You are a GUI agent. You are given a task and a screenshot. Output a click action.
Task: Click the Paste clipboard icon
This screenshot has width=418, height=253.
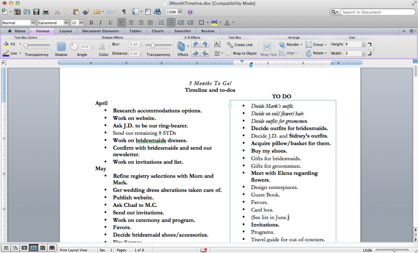pyautogui.click(x=76, y=12)
